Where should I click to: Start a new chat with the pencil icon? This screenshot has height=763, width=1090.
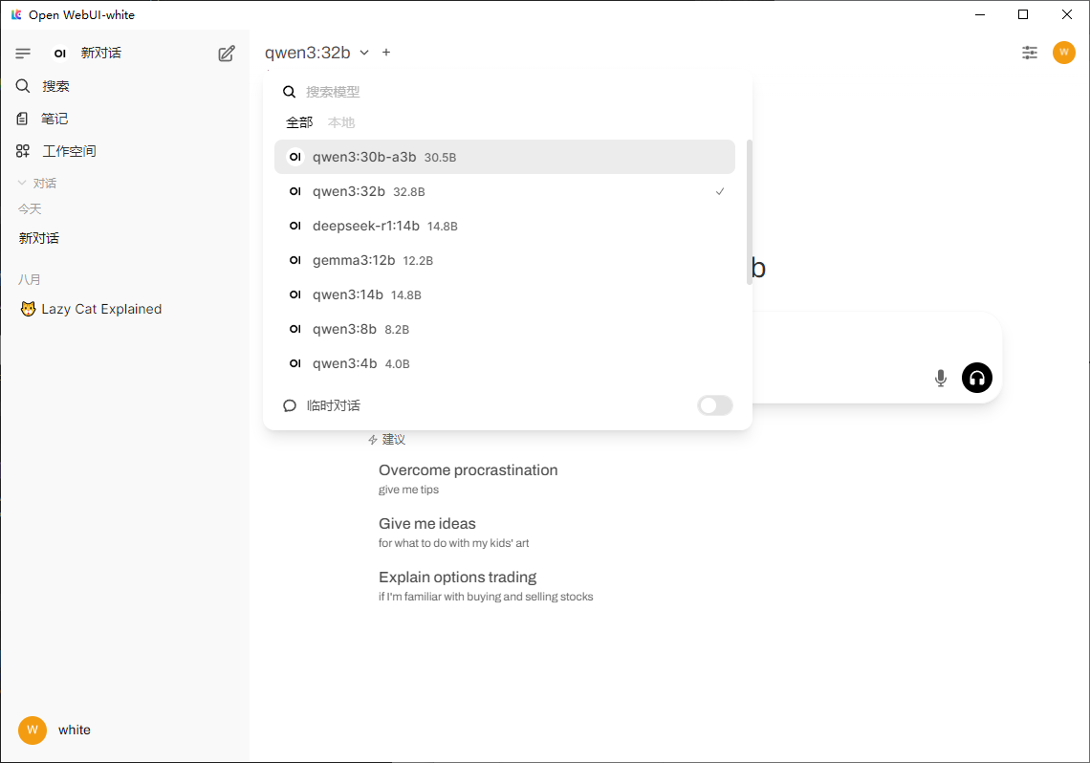pyautogui.click(x=227, y=54)
